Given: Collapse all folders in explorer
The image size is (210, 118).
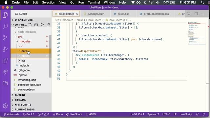Looking at the screenshot, I should [x=48, y=25].
